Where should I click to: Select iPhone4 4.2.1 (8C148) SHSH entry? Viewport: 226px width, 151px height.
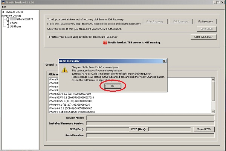coord(71,108)
